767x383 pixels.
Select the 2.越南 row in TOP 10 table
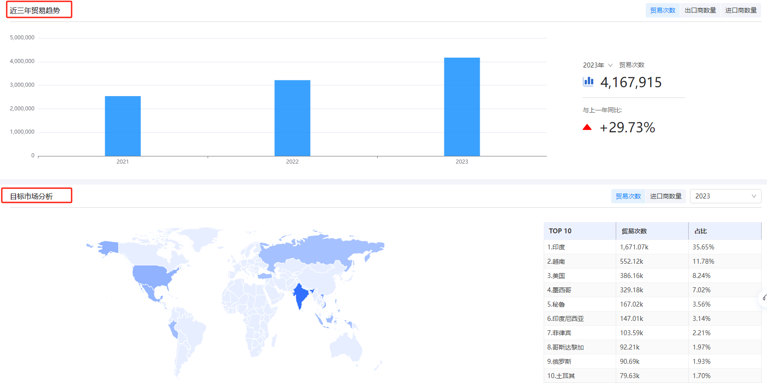652,261
